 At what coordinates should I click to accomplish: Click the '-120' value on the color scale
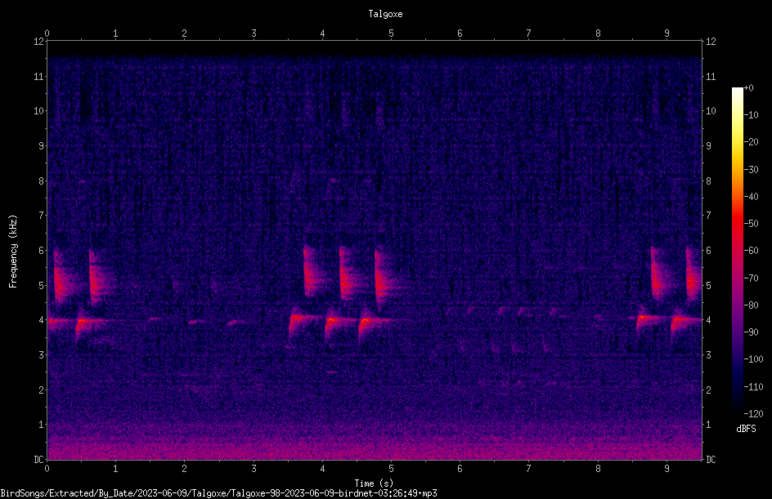753,413
